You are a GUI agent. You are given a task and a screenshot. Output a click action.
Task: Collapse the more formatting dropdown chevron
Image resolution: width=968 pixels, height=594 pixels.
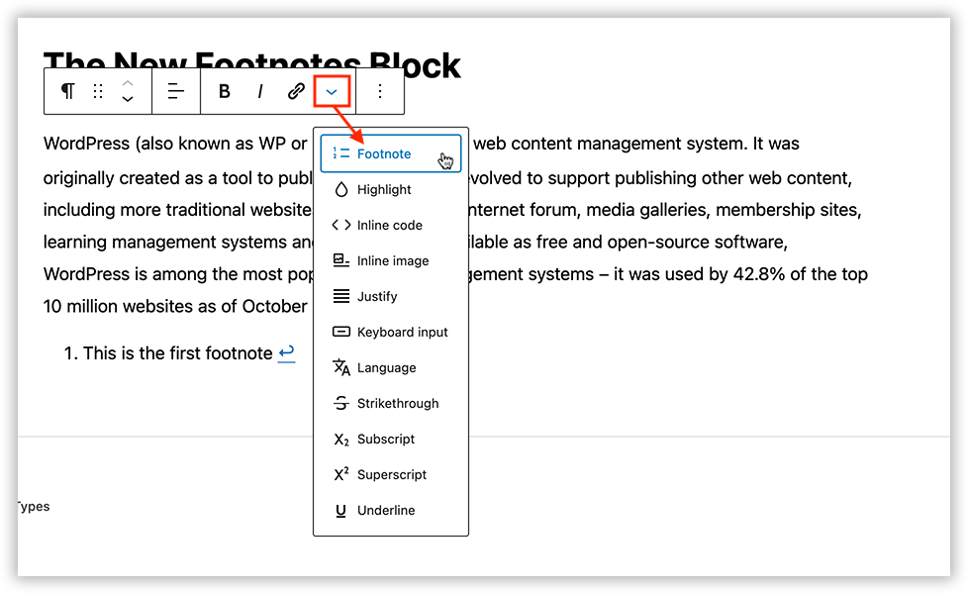(332, 91)
